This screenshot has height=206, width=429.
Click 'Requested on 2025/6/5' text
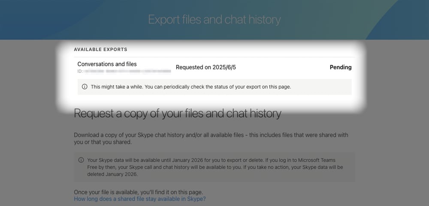pos(206,67)
